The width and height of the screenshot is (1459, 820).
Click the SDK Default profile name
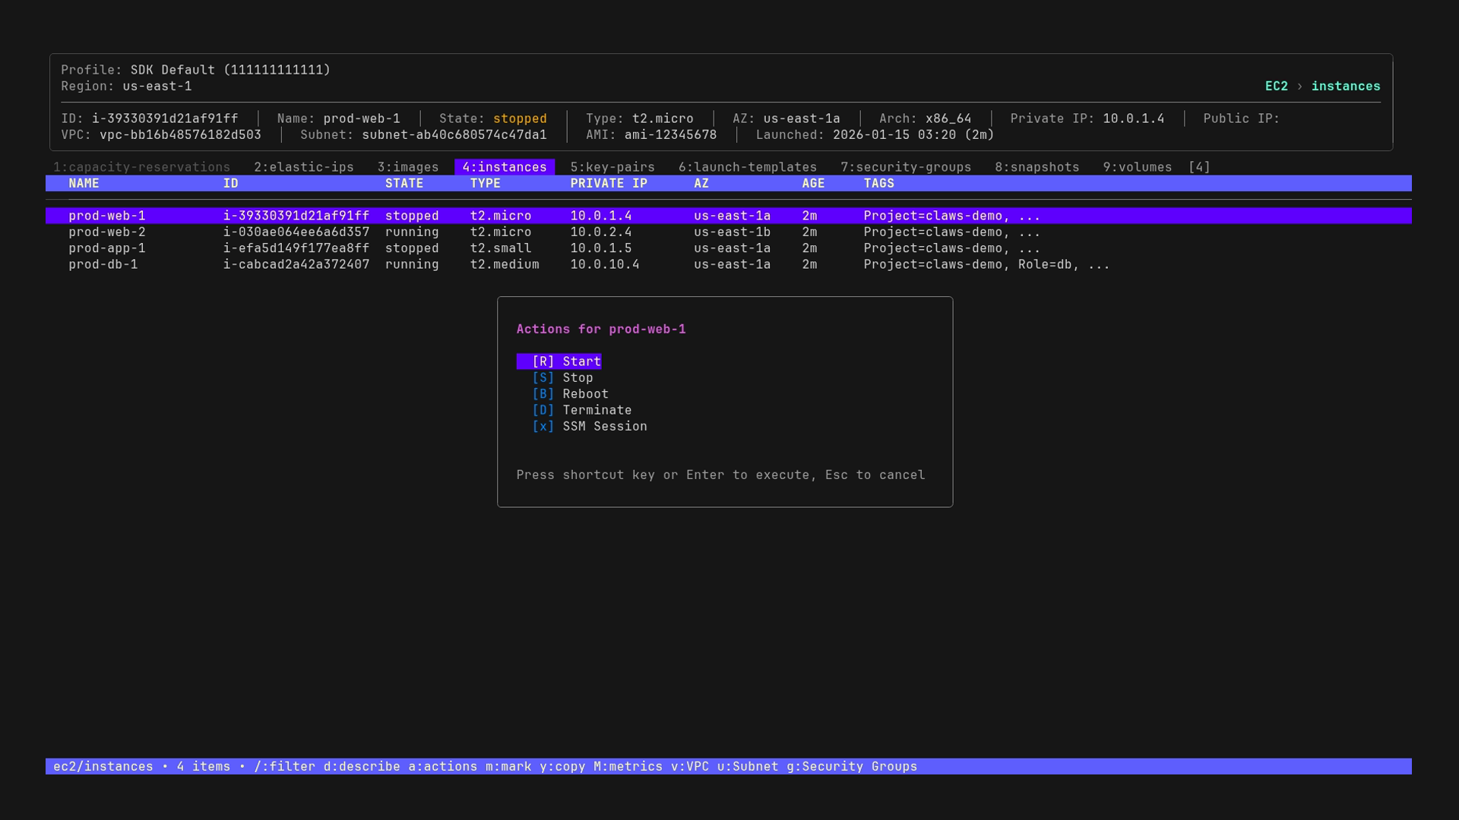(x=172, y=70)
